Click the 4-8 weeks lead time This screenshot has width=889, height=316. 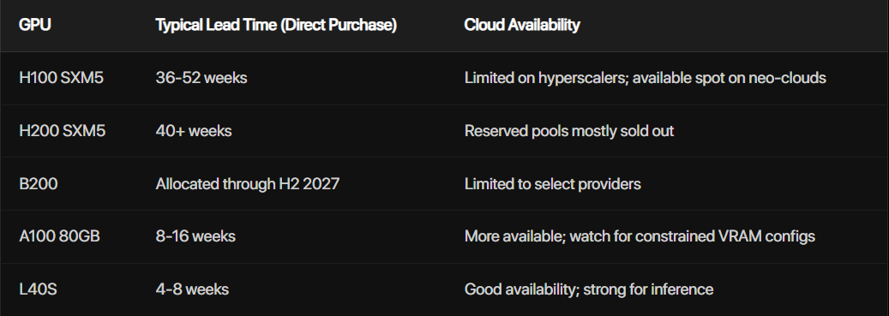pyautogui.click(x=192, y=289)
